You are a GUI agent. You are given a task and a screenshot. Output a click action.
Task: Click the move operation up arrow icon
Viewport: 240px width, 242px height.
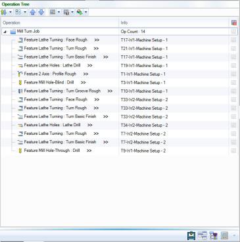pos(33,12)
